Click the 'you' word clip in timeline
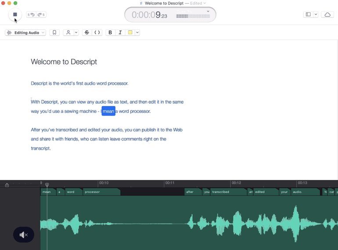This screenshot has height=250, width=338. click(x=206, y=192)
